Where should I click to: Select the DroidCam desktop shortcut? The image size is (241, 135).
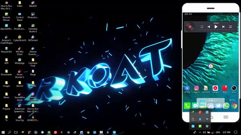coord(20,27)
